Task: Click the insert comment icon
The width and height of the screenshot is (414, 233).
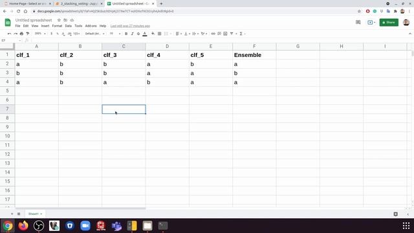Action: (219, 34)
